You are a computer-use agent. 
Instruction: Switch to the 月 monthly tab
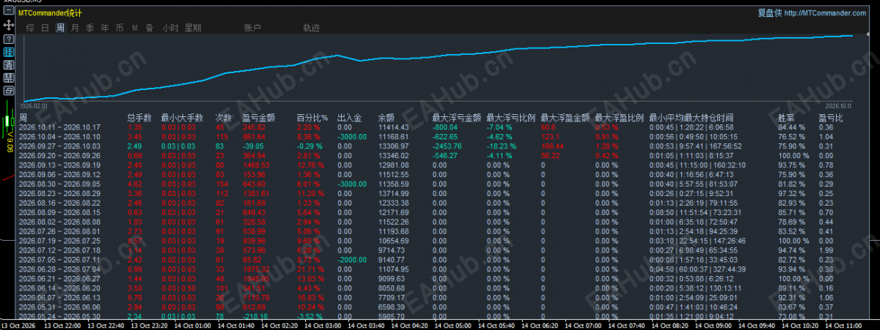[75, 28]
